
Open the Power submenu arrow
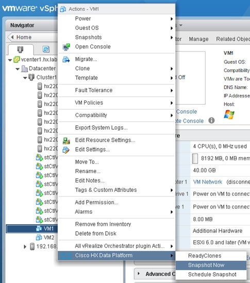point(172,19)
